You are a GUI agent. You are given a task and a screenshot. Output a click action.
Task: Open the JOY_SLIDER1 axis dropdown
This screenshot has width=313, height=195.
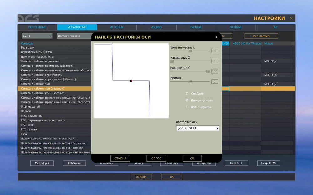tap(198, 128)
